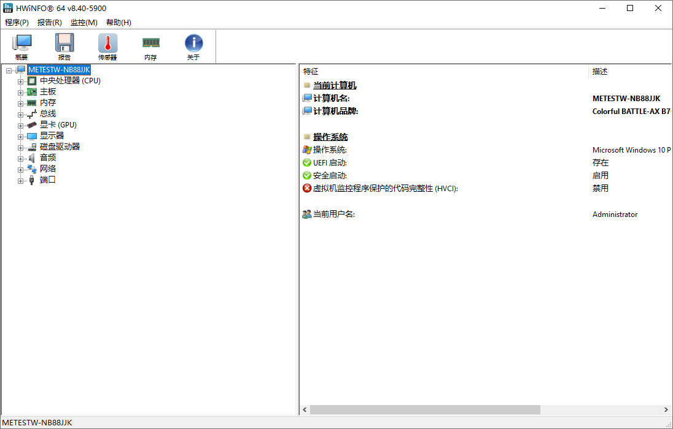Screen dimensions: 673x429
Task: Expand the 主板 tree node
Action: [x=20, y=91]
